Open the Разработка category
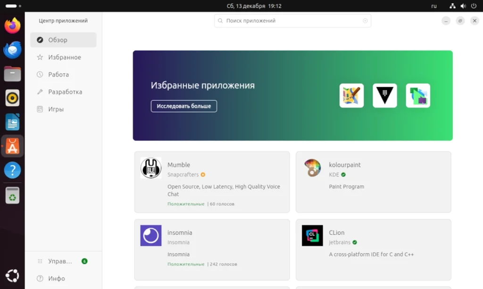The image size is (483, 289). click(63, 92)
